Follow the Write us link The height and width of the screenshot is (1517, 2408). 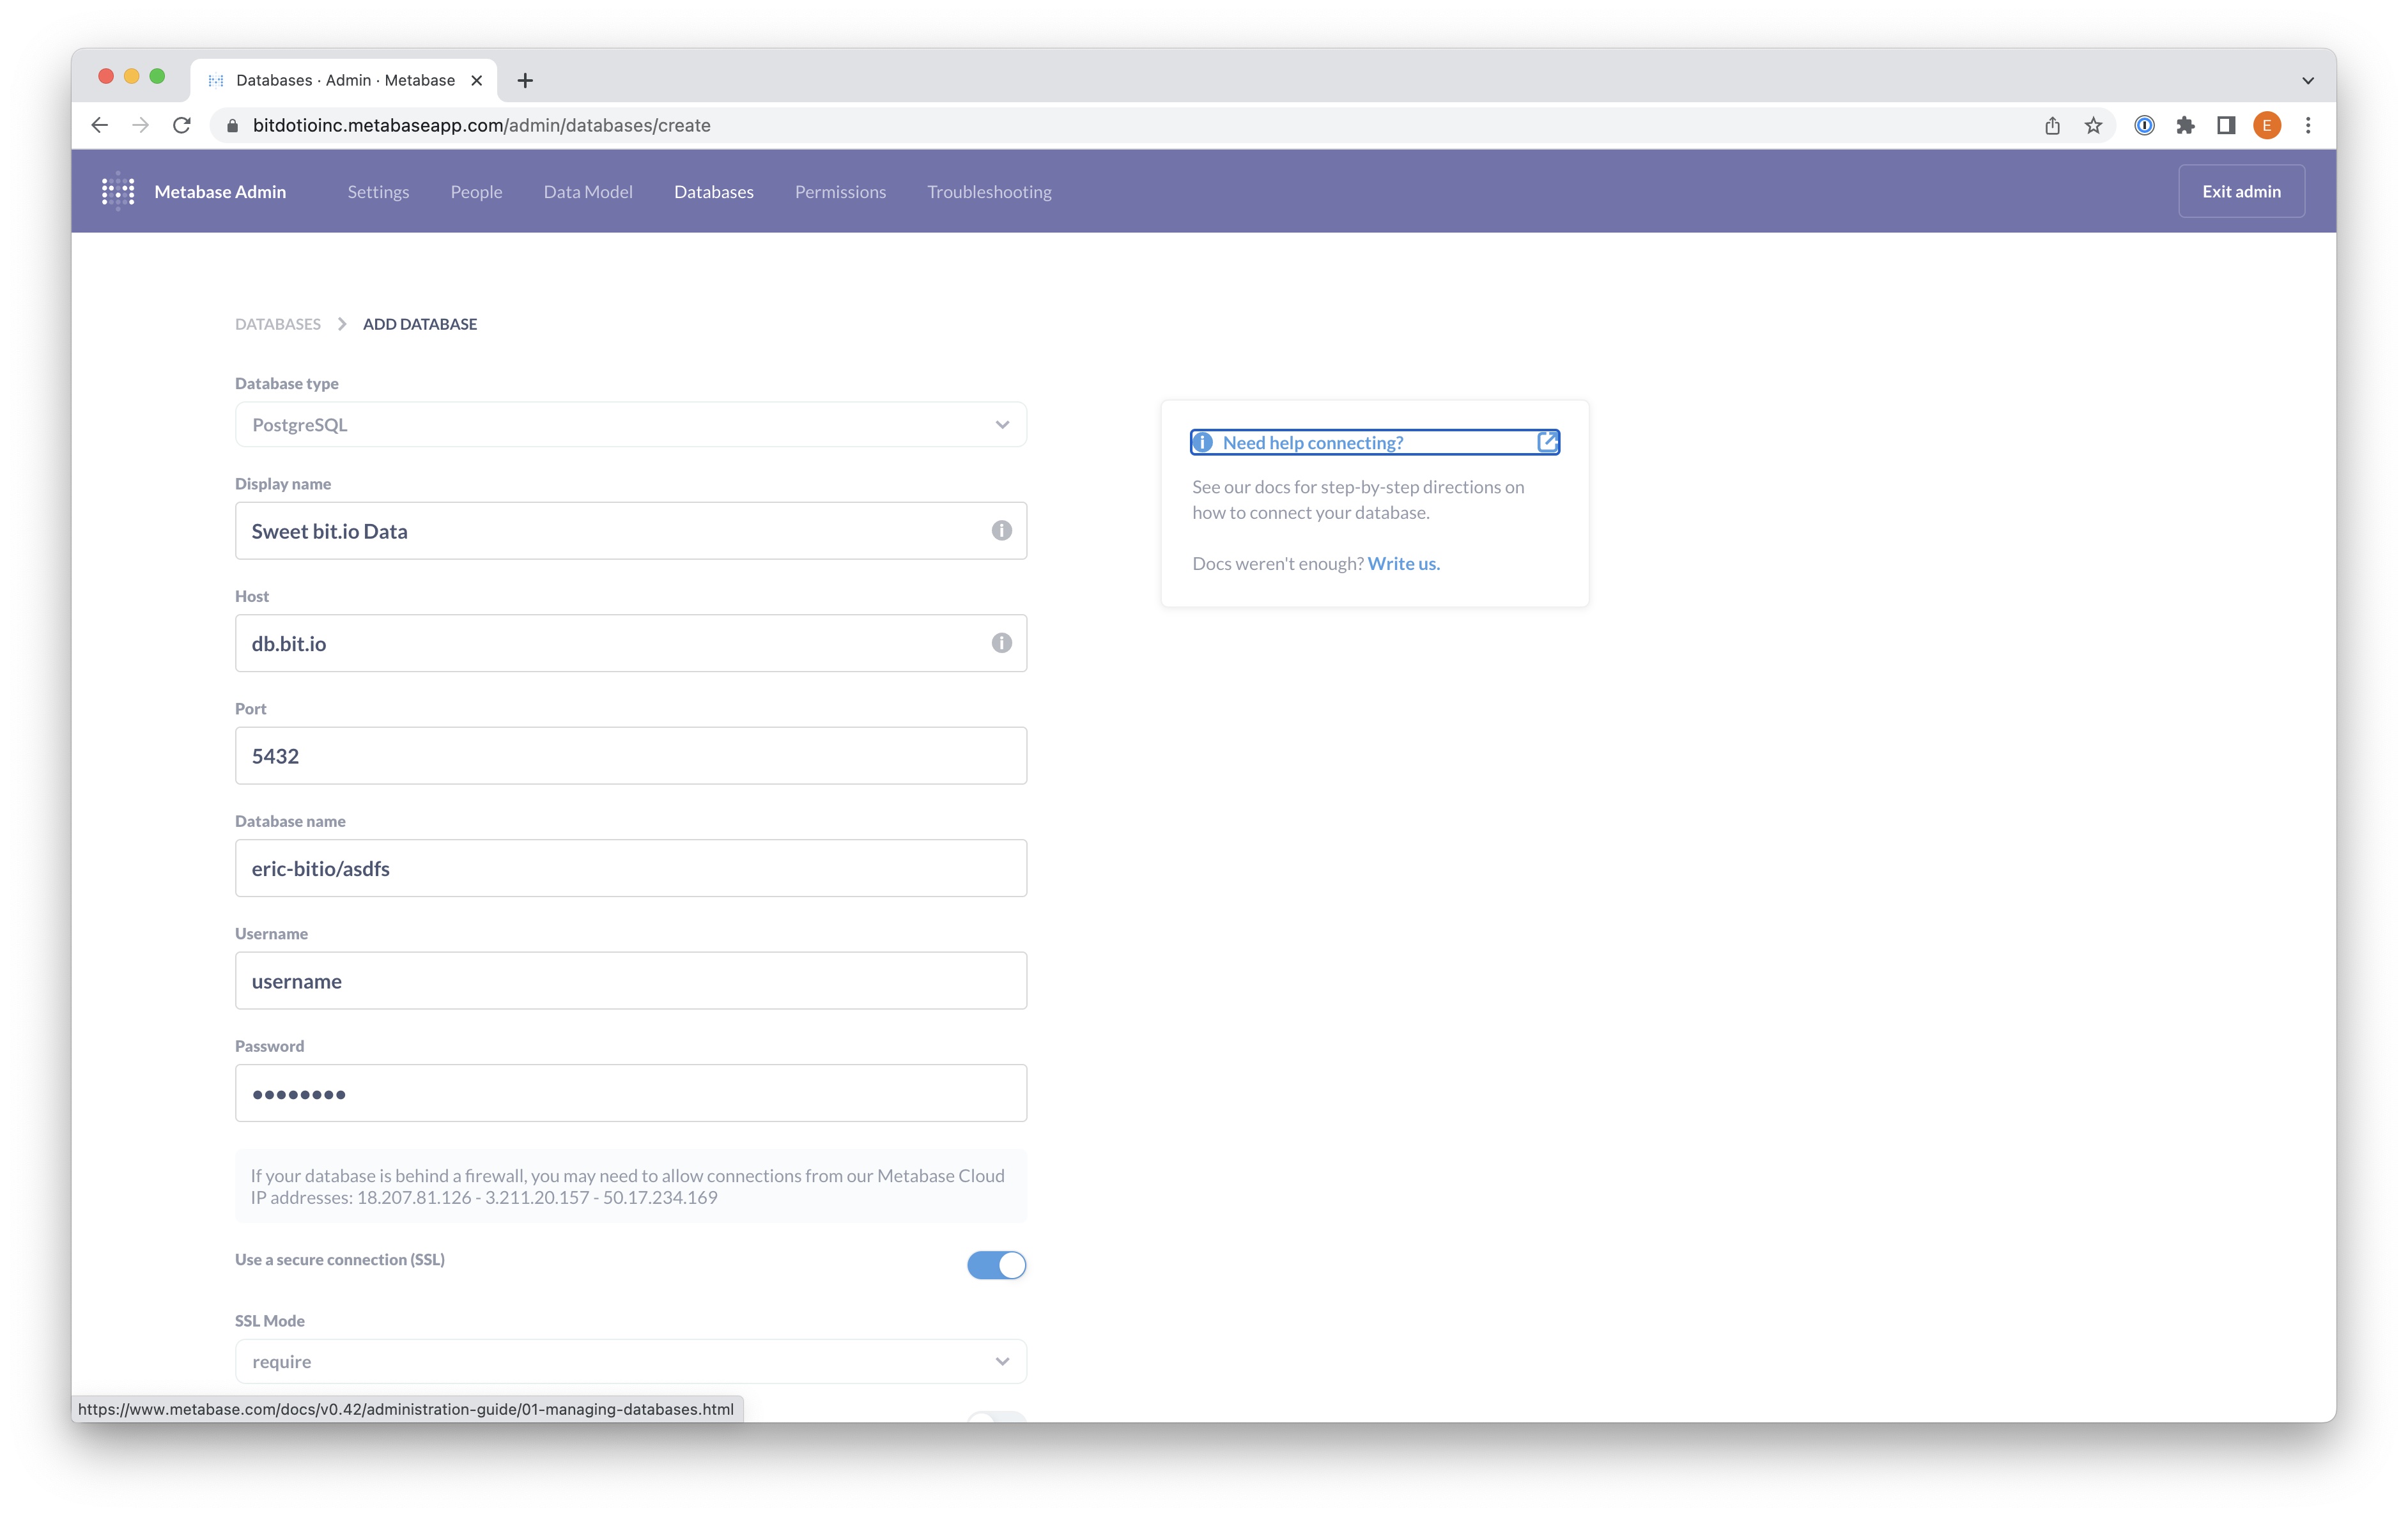click(1403, 563)
